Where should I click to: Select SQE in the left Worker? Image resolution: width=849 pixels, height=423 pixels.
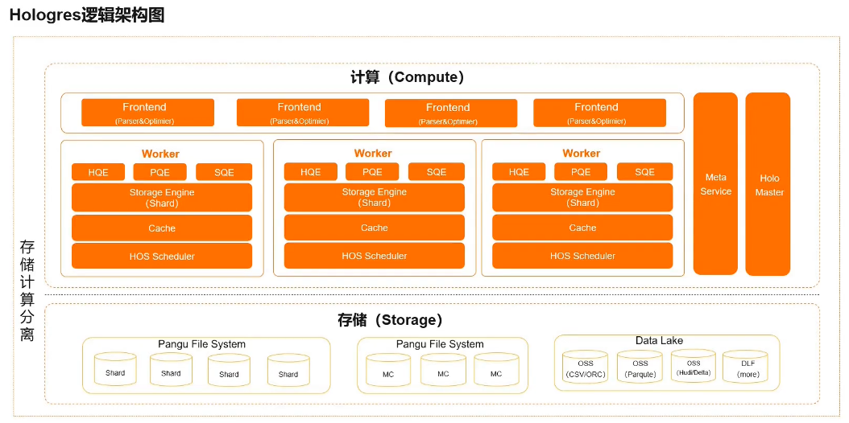click(x=224, y=172)
